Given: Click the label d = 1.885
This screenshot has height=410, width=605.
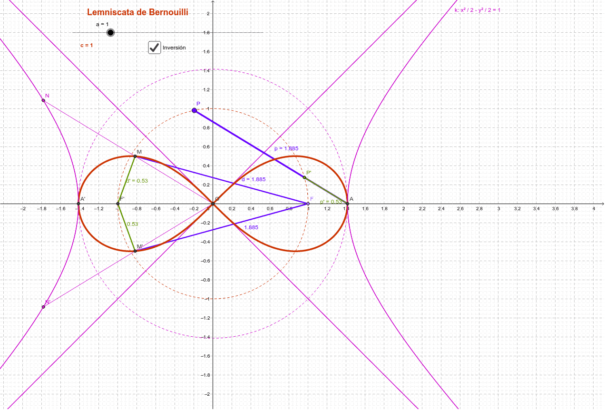Looking at the screenshot, I should [x=254, y=179].
